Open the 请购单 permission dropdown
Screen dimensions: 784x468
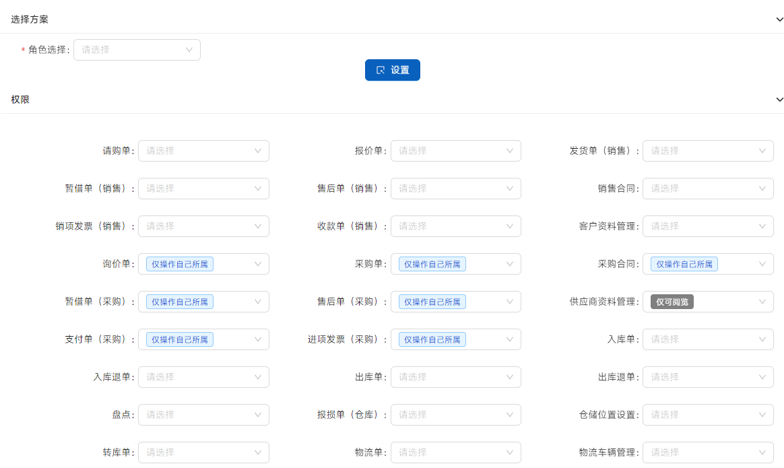coord(203,151)
